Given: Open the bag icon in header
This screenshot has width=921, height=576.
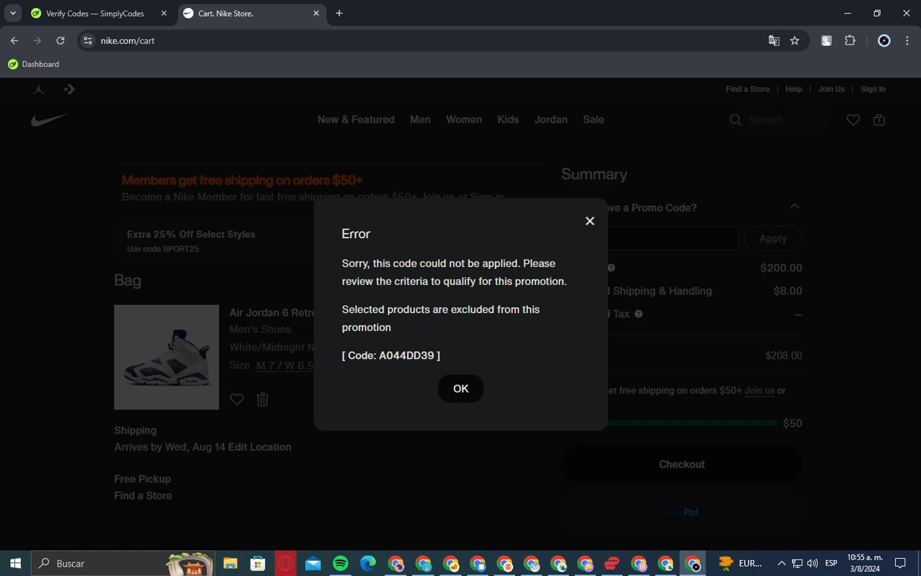Looking at the screenshot, I should pyautogui.click(x=879, y=120).
